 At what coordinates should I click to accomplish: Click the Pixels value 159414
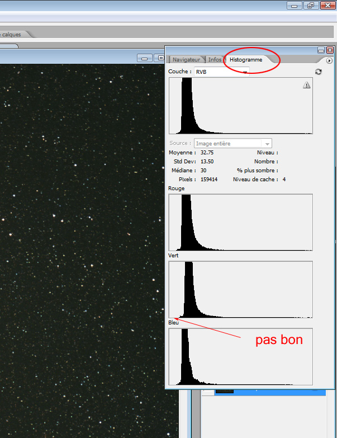point(209,180)
